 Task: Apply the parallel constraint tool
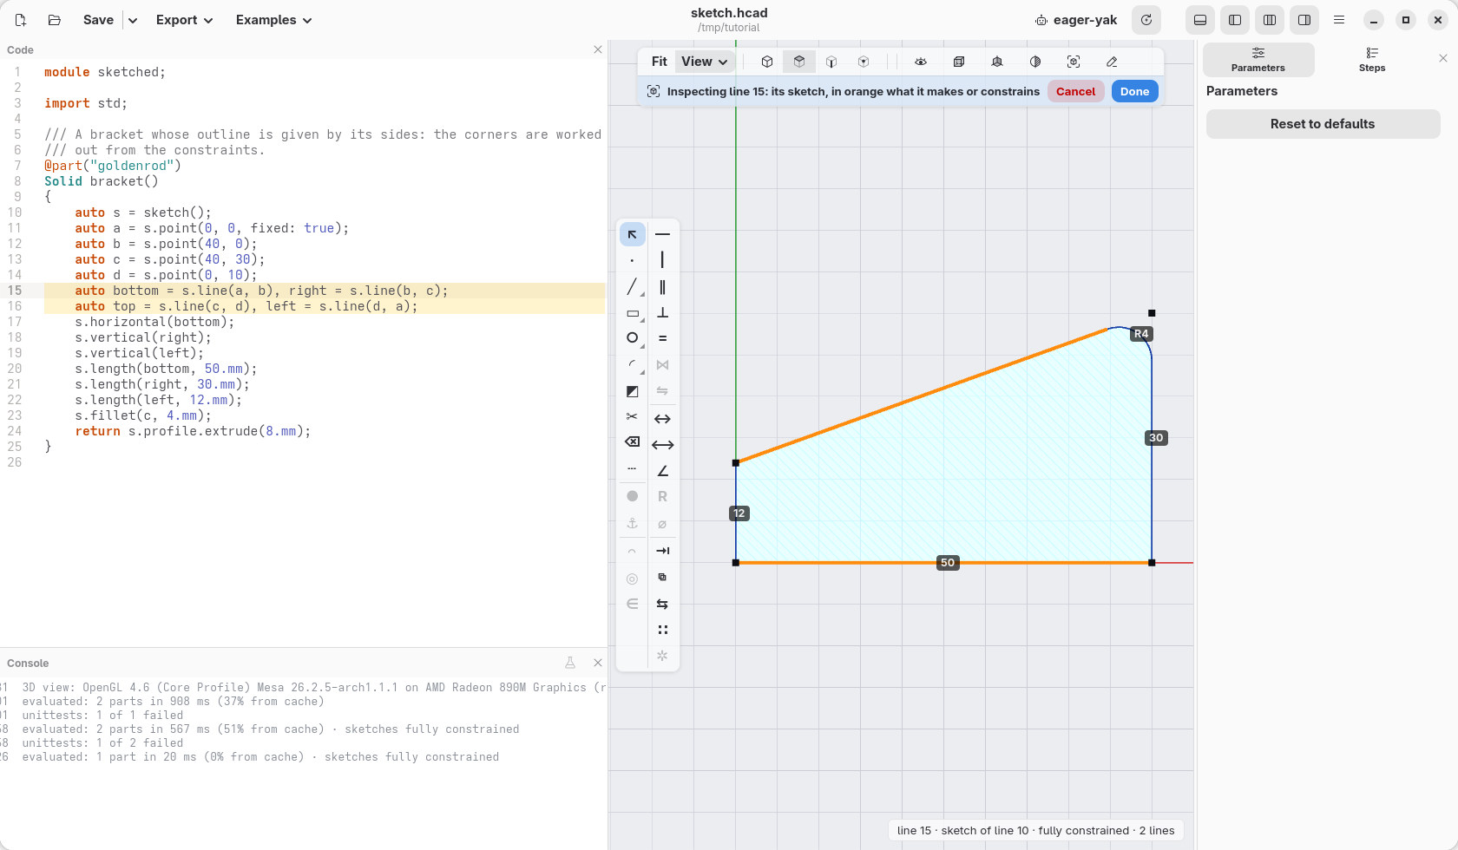pos(662,286)
